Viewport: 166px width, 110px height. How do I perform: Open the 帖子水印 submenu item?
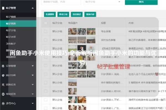pyautogui.click(x=11, y=37)
